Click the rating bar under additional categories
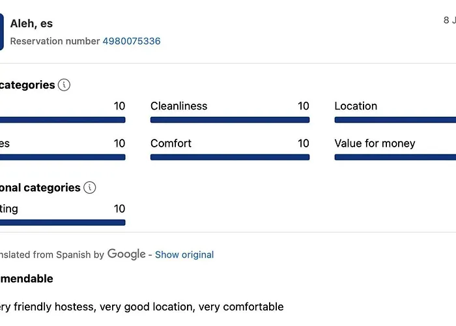Viewport: 456px width, 326px height. pyautogui.click(x=63, y=222)
